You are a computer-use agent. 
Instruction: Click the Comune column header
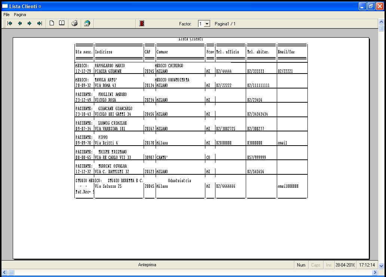pos(162,52)
